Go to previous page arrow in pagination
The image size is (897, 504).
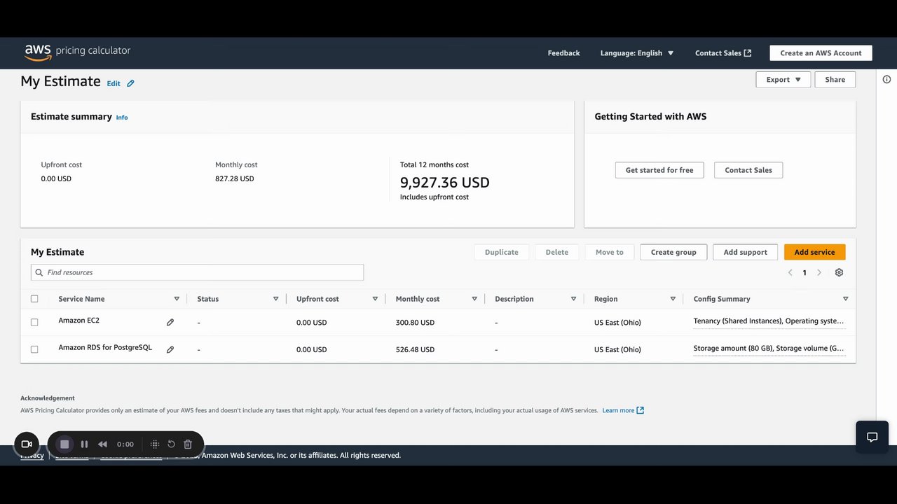coord(790,272)
